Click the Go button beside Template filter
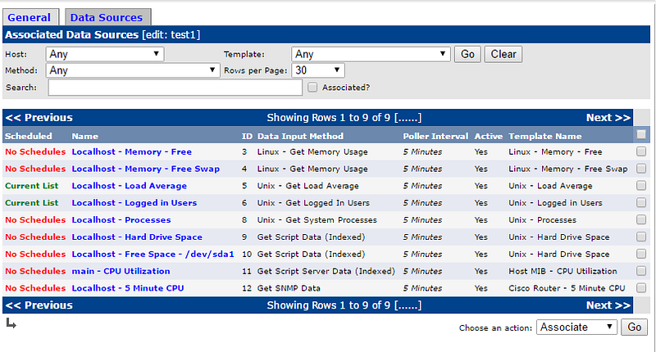 (467, 54)
